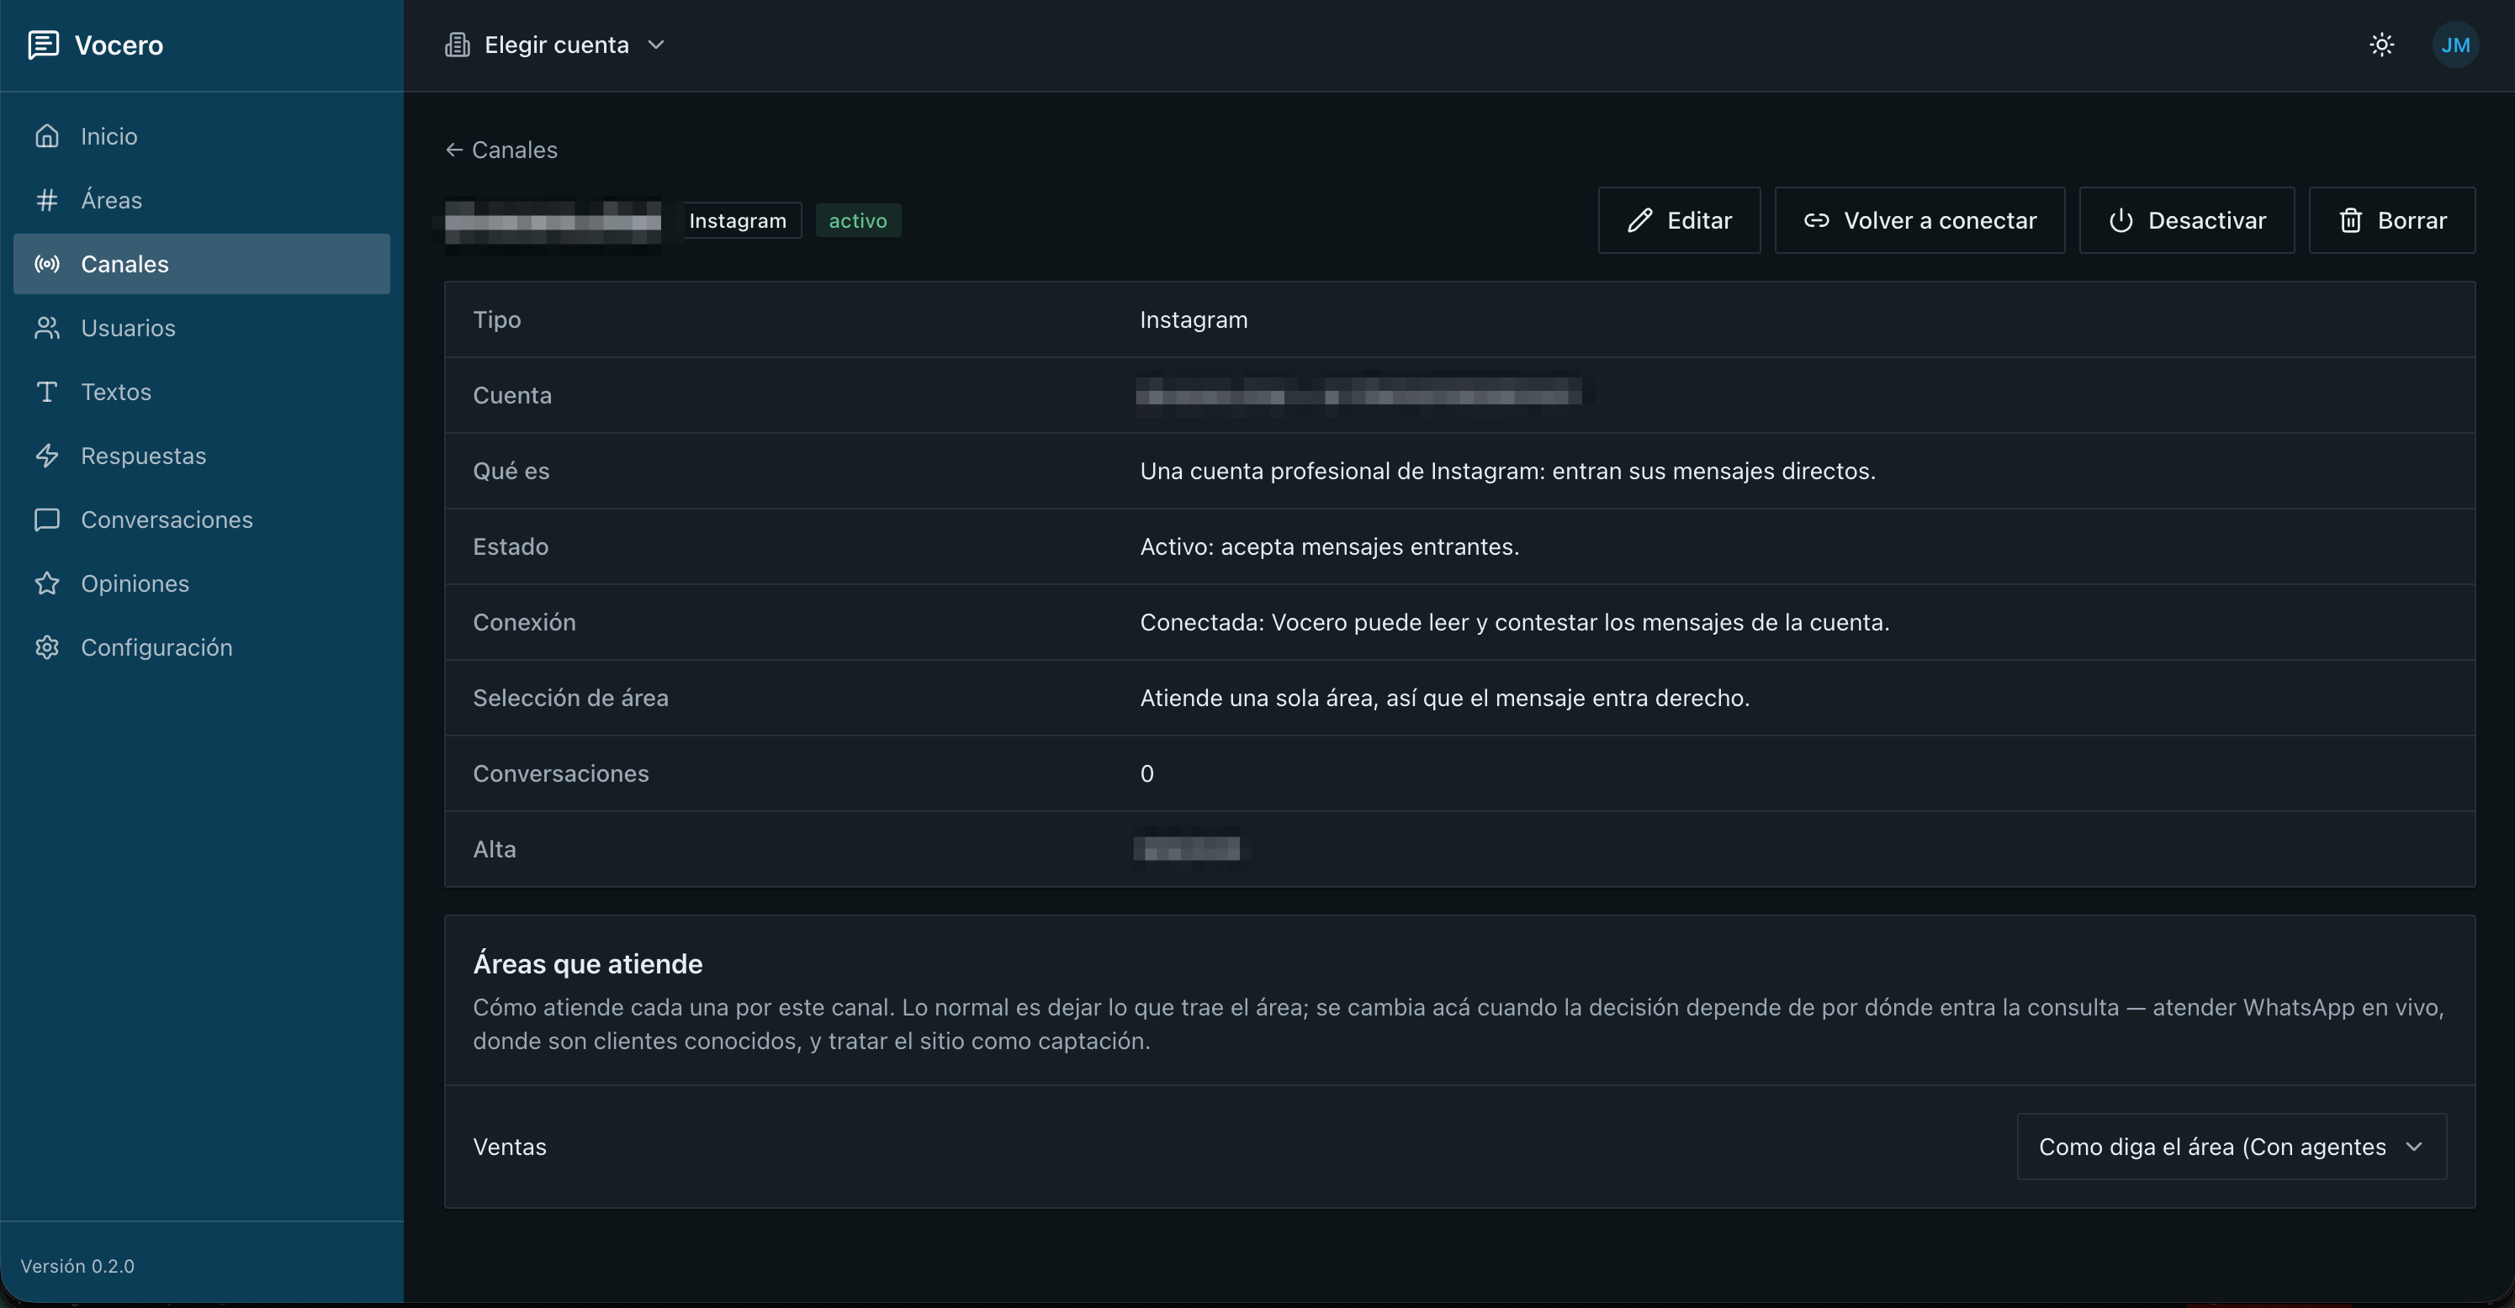The height and width of the screenshot is (1308, 2515).
Task: Click the Volver a conectar button
Action: coord(1919,220)
